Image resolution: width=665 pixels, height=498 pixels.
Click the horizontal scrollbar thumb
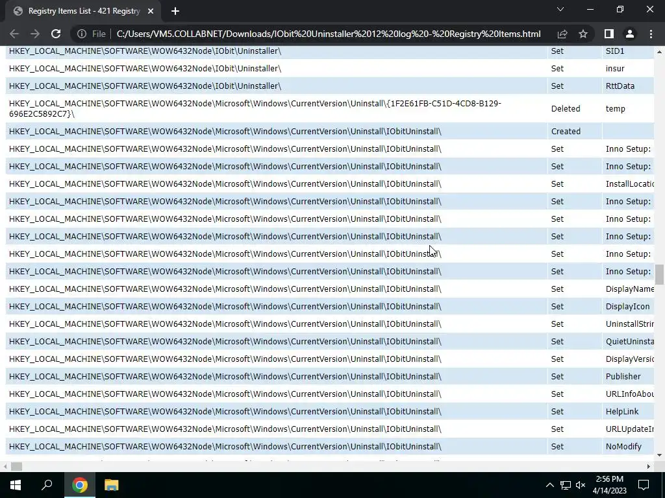coord(16,467)
